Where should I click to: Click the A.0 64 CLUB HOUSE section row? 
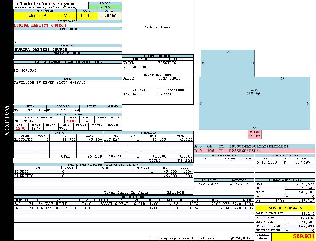click(134, 204)
